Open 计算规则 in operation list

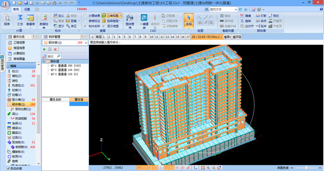(x=16, y=53)
